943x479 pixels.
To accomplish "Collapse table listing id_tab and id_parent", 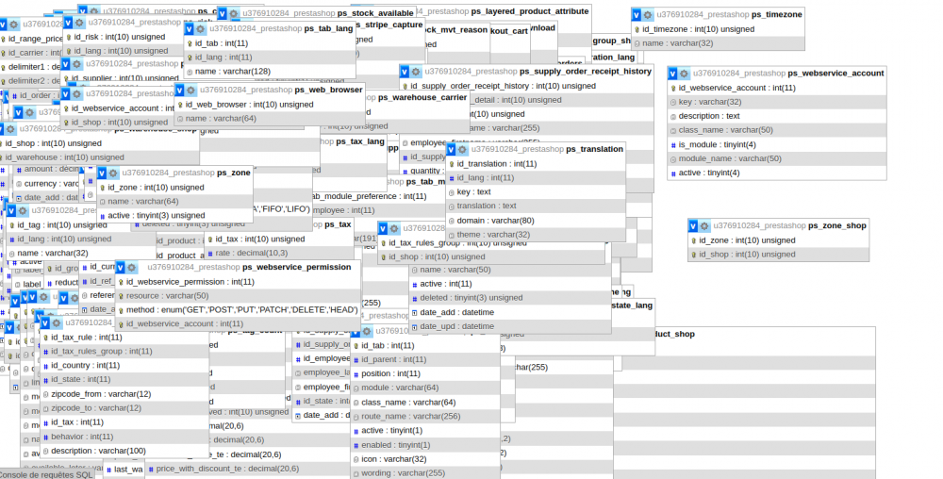I will click(x=355, y=331).
